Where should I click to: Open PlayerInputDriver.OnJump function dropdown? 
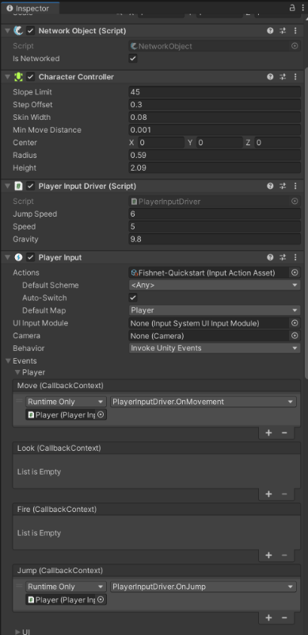click(x=203, y=587)
